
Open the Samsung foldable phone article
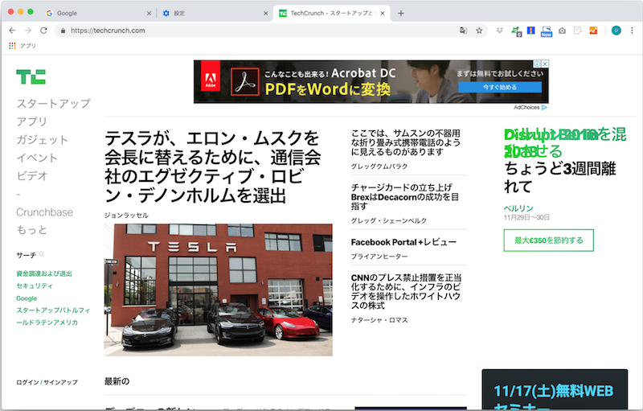point(406,142)
